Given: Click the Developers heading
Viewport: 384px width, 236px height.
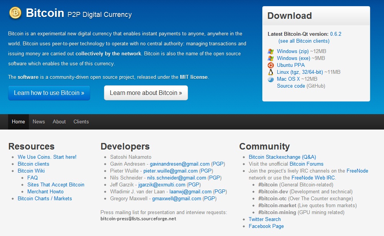Looking at the screenshot, I should point(125,146).
